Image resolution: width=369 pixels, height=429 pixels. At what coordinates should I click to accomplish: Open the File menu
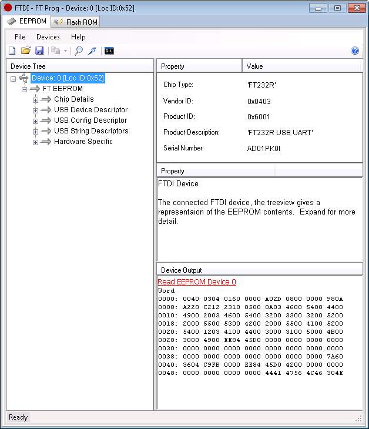click(20, 37)
